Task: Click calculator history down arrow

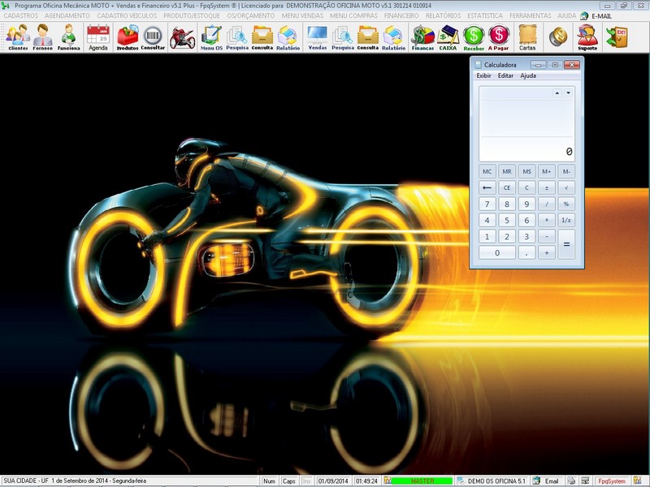Action: [x=568, y=93]
